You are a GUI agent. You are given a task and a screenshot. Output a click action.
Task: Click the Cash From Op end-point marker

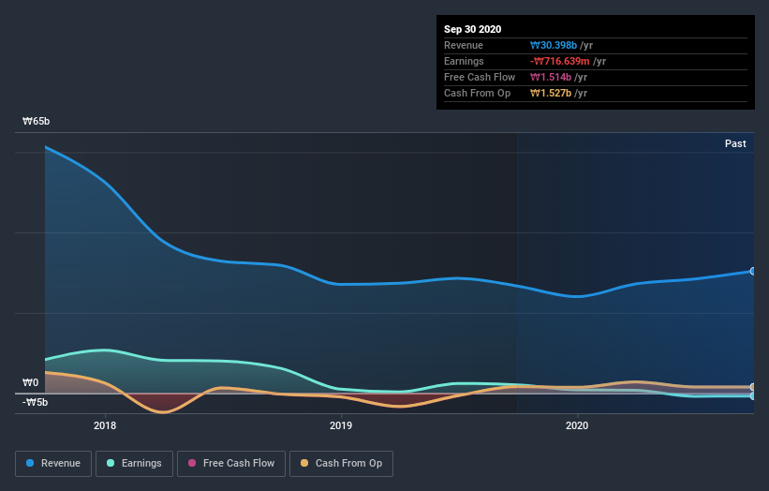(753, 387)
